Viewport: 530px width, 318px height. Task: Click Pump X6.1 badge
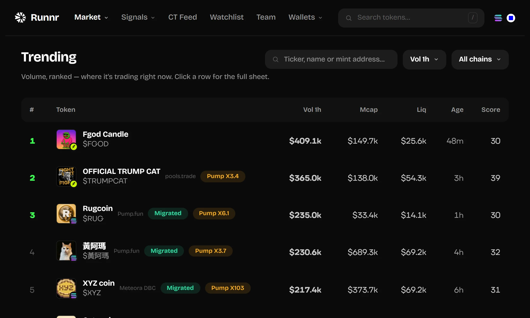click(214, 213)
